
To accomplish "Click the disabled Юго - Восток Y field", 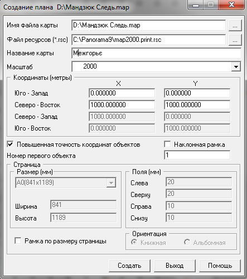I will pos(197,128).
